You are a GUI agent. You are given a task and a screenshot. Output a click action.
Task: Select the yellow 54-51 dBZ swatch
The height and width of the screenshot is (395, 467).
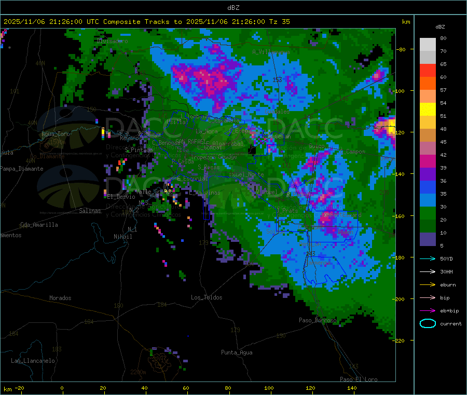(428, 110)
